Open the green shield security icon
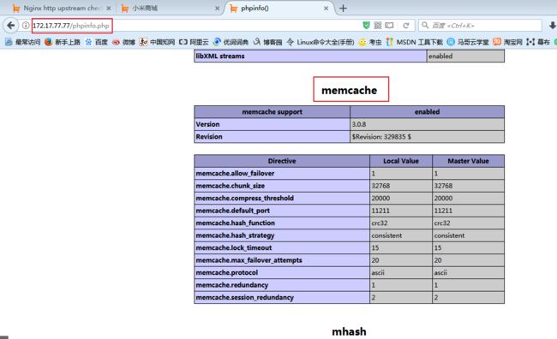This screenshot has width=557, height=339. coord(366,25)
